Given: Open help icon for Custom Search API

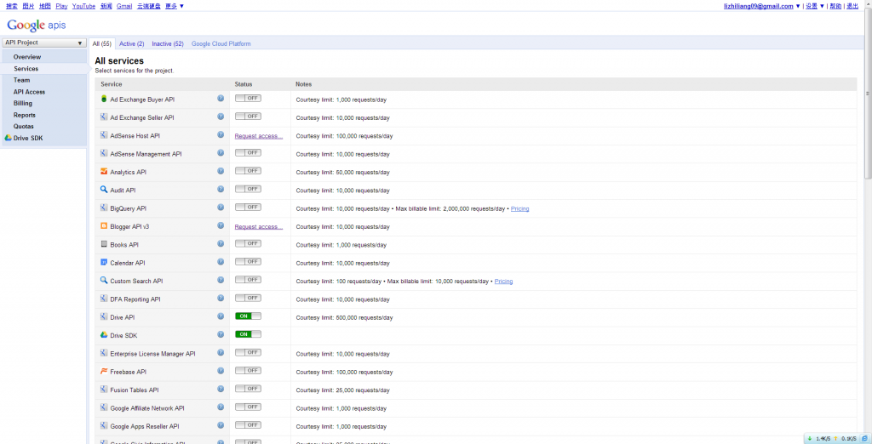Looking at the screenshot, I should coord(221,280).
